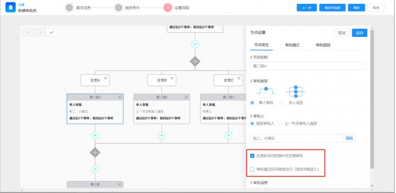396x193 pixels.
Task: Open the 审批驳回 tab
Action: [323, 45]
